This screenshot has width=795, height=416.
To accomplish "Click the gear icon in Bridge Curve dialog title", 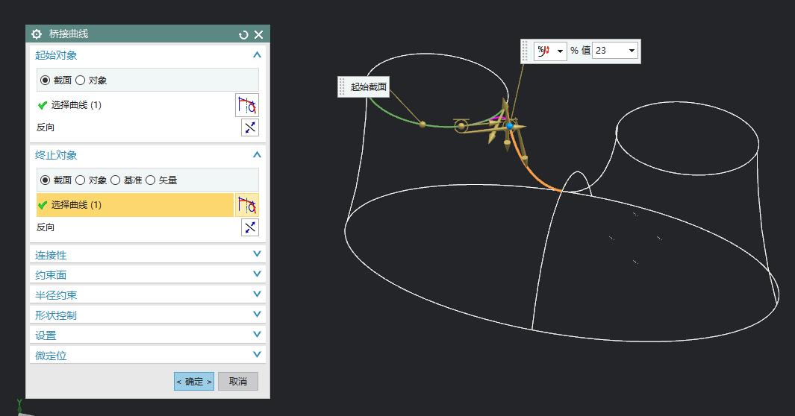I will 37,34.
